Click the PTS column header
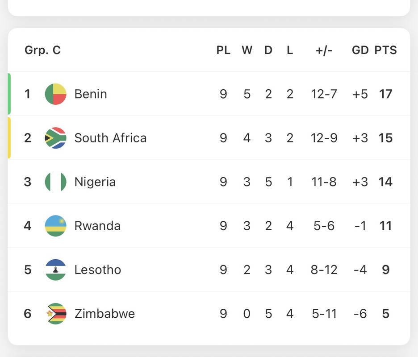The image size is (418, 357). pos(385,50)
